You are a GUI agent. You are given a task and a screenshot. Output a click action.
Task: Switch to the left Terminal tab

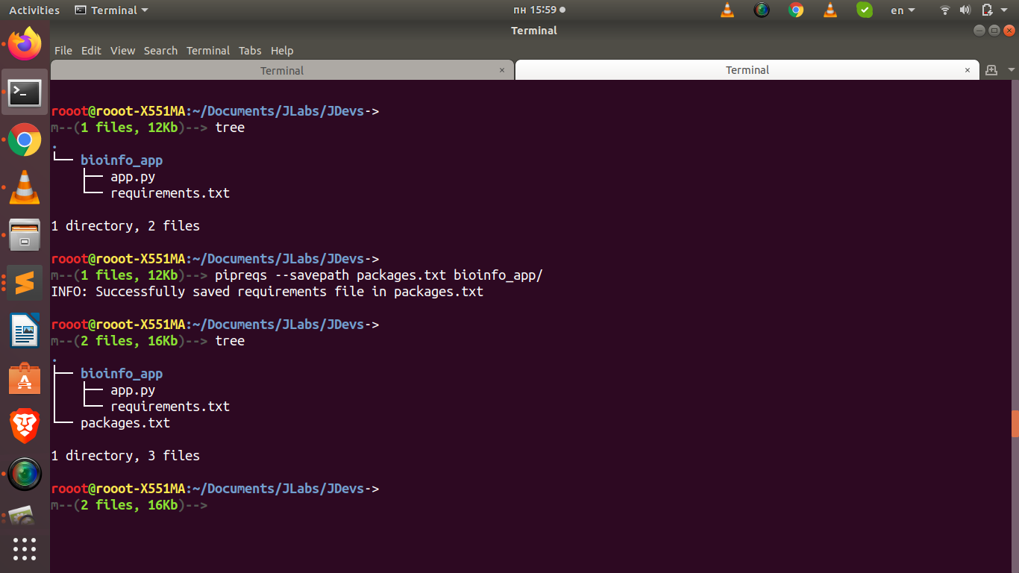pos(281,69)
